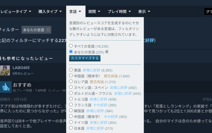The height and width of the screenshot is (133, 212).
Task: Click やや好評 score next to フランス語
Action: [x=100, y=105]
